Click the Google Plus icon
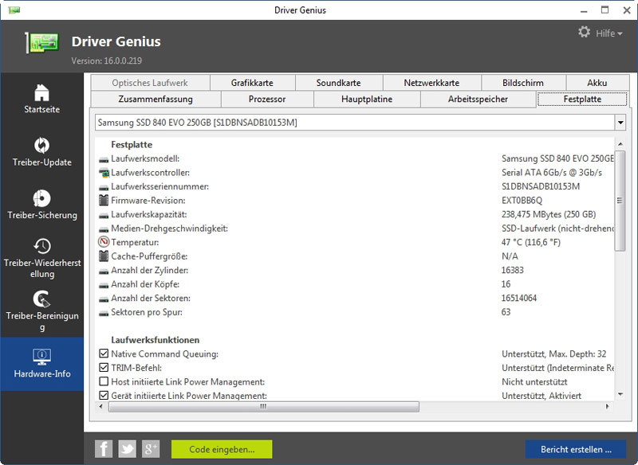Screen dimensions: 638x465 [151, 449]
